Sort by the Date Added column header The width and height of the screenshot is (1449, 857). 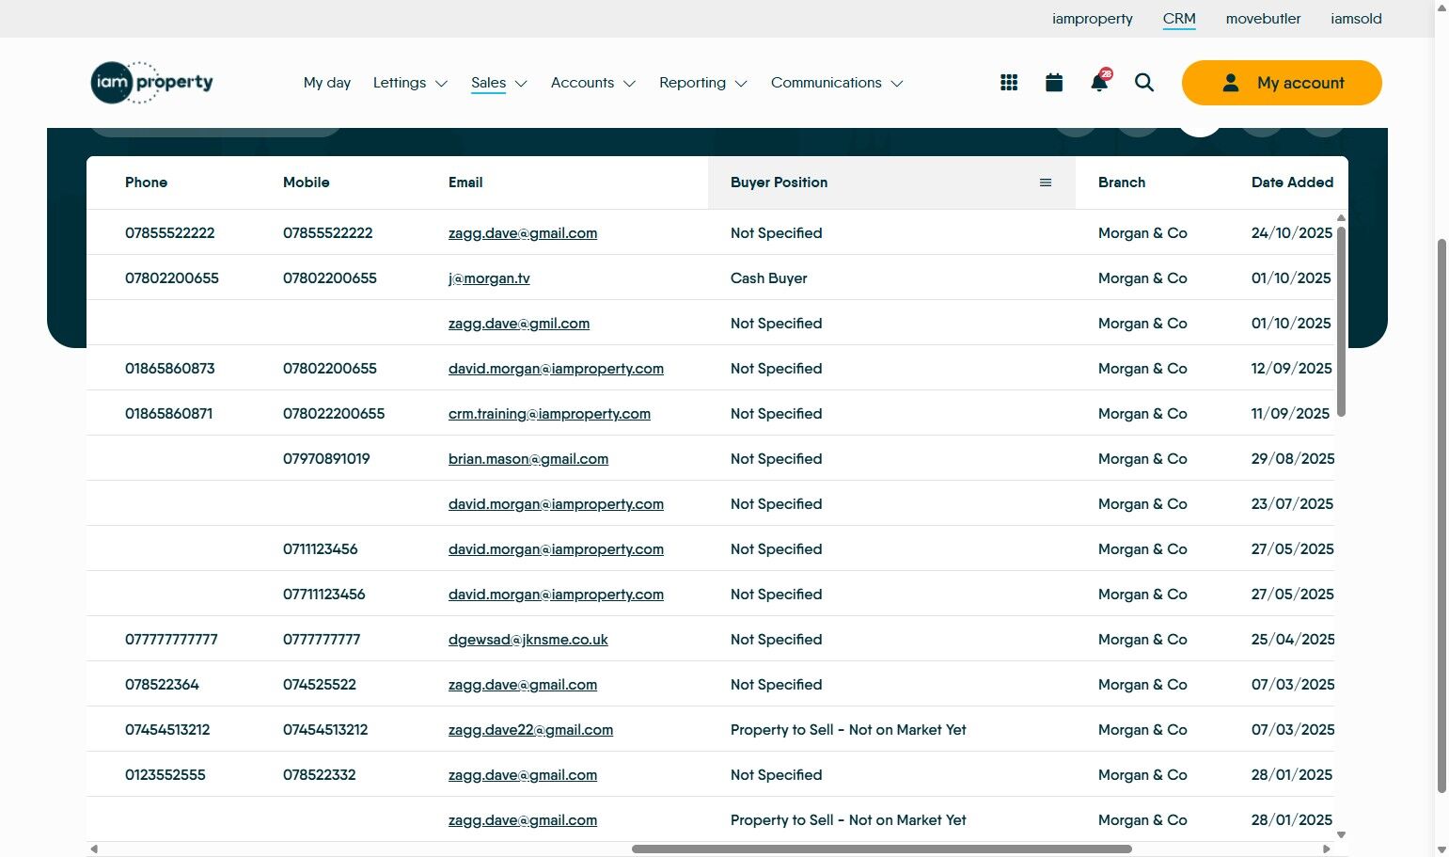[x=1292, y=183]
